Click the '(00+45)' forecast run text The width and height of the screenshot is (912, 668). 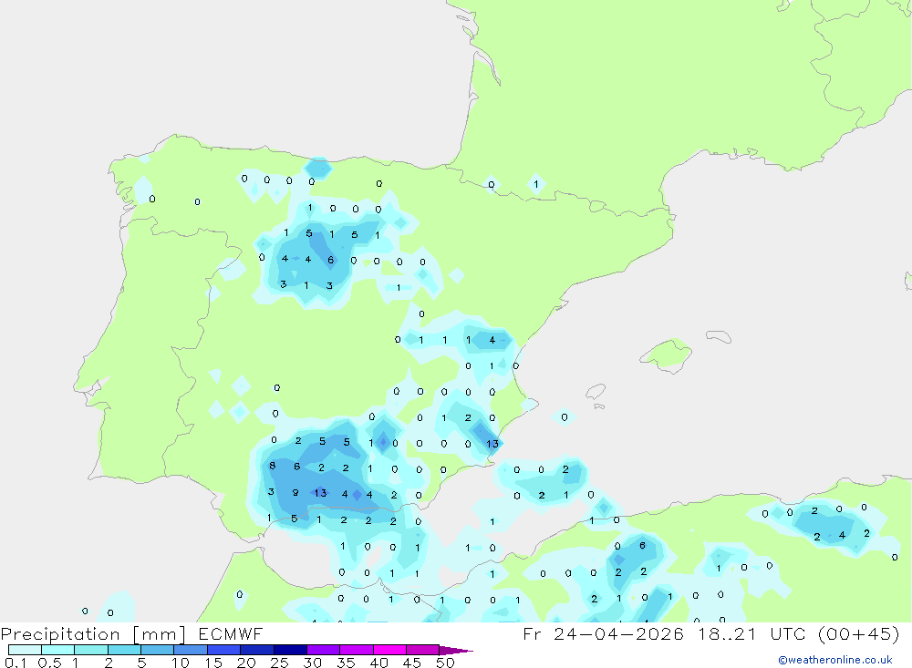tap(858, 633)
